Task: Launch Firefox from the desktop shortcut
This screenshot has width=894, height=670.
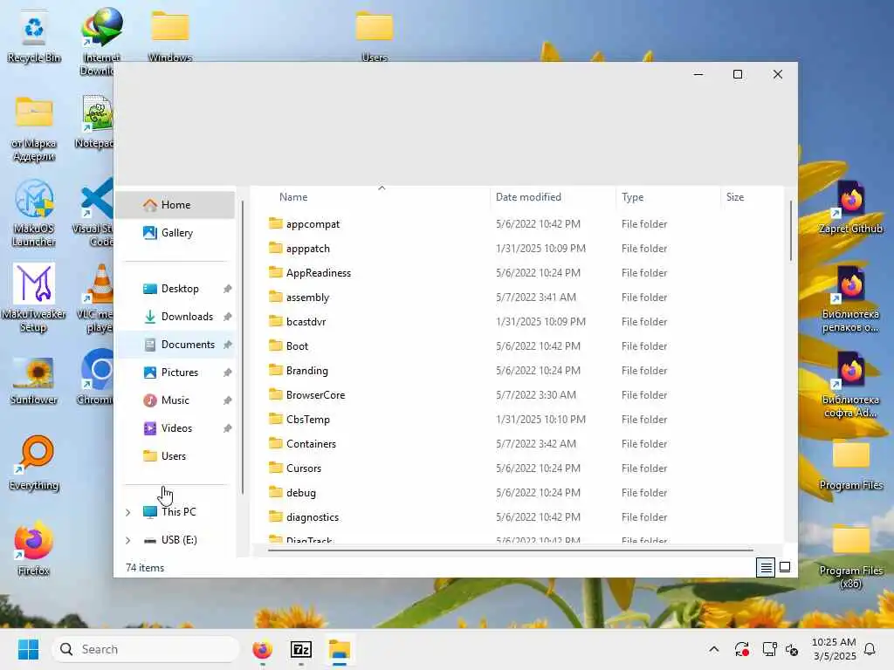Action: tap(34, 548)
